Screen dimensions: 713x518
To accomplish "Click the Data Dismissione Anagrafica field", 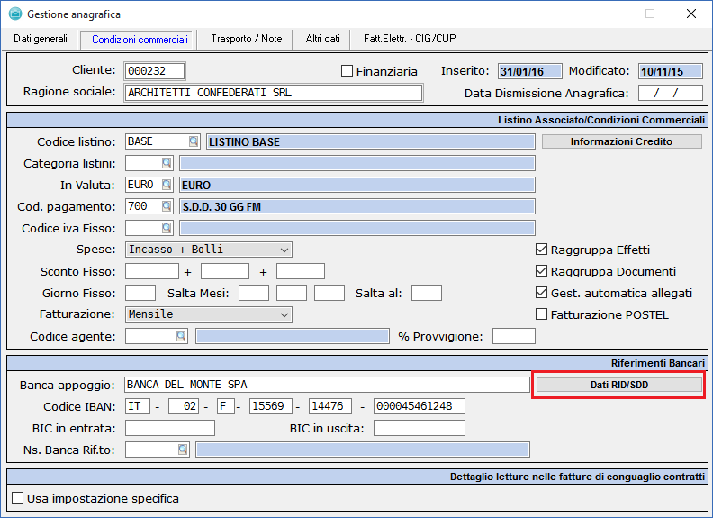I will pos(671,93).
